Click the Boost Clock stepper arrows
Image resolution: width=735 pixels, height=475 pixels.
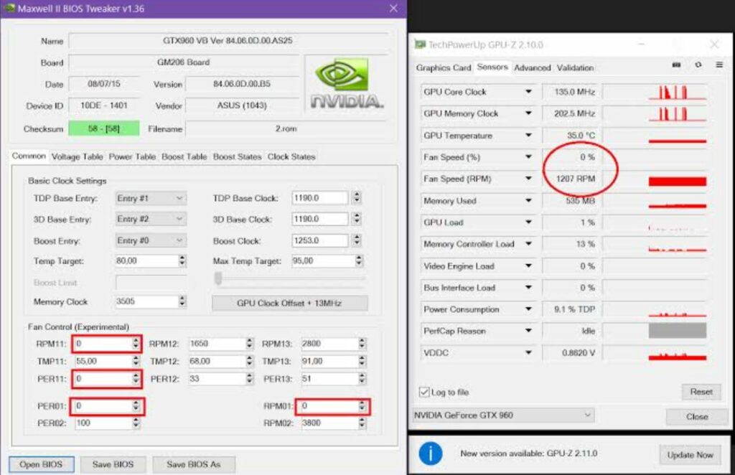click(x=357, y=240)
